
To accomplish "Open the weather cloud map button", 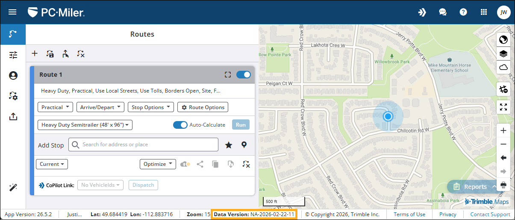I will pyautogui.click(x=503, y=67).
